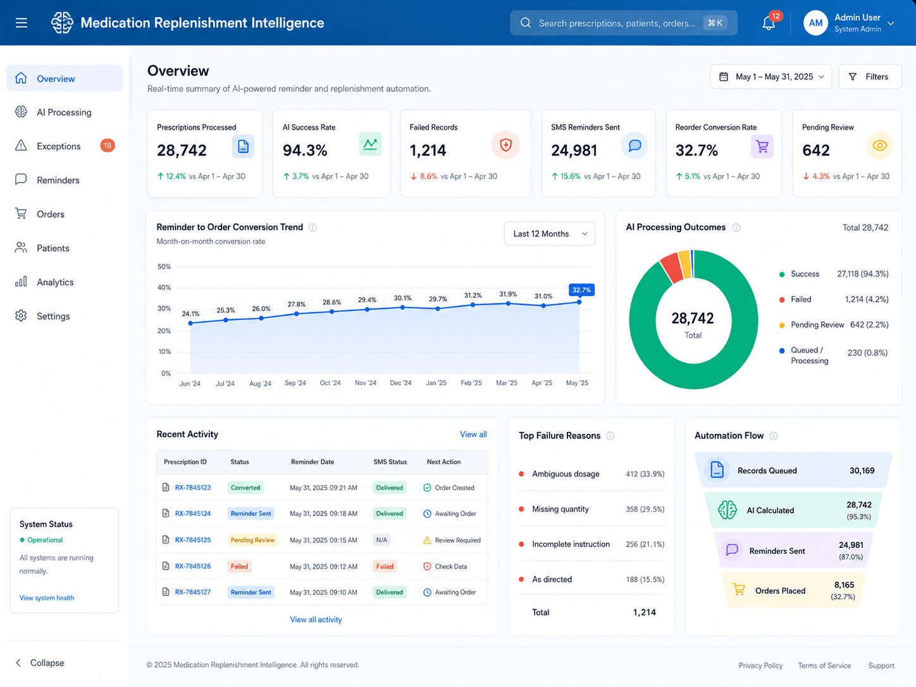This screenshot has height=687, width=916.
Task: Click info icon beside Automation Flow
Action: (773, 436)
